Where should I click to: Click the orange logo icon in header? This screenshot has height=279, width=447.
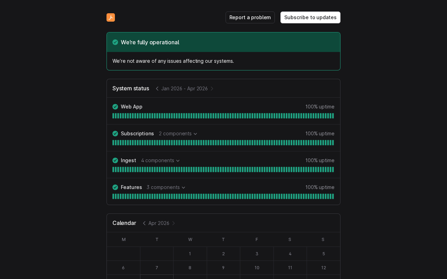point(111,17)
